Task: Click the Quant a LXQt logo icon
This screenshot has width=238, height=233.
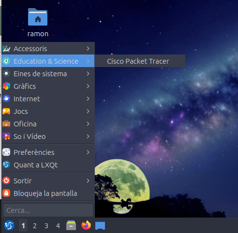Action: [x=6, y=164]
